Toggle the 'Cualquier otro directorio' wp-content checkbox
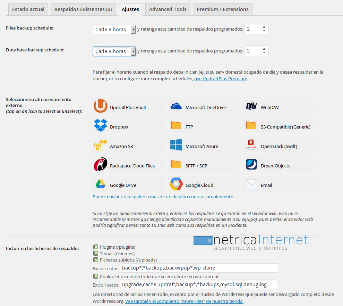The image size is (343, 306). [x=96, y=276]
